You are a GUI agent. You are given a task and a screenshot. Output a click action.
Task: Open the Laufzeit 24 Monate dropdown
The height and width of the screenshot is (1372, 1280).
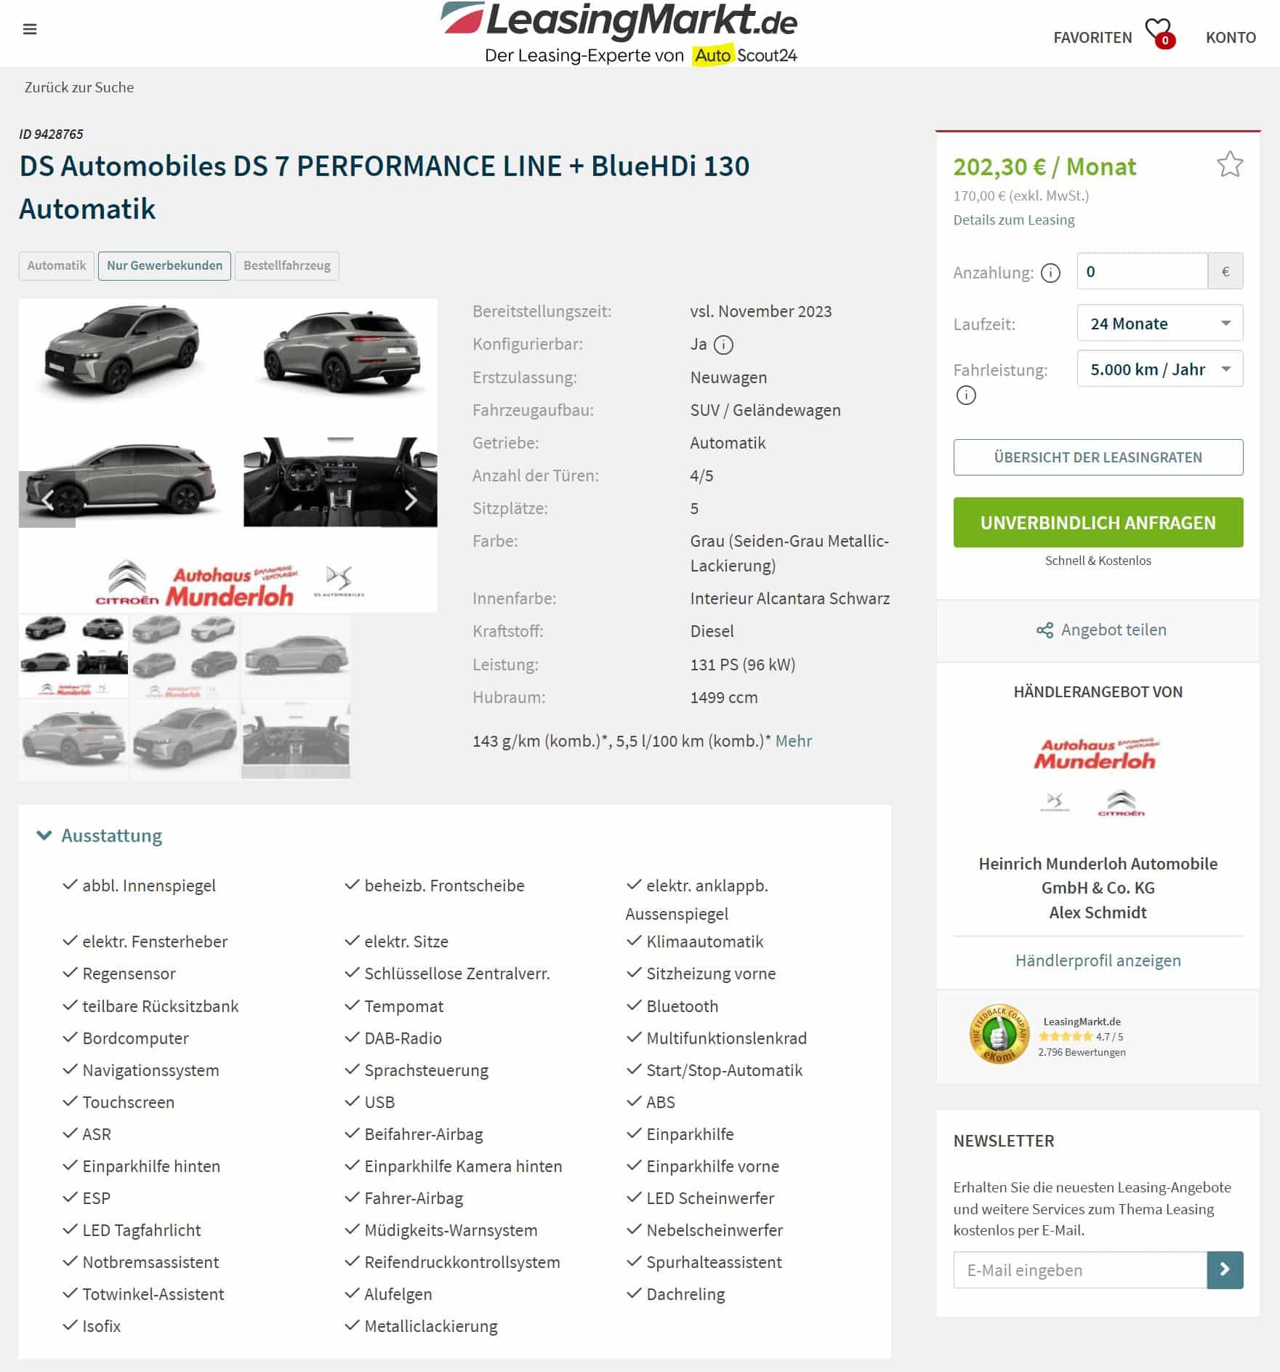click(x=1160, y=323)
